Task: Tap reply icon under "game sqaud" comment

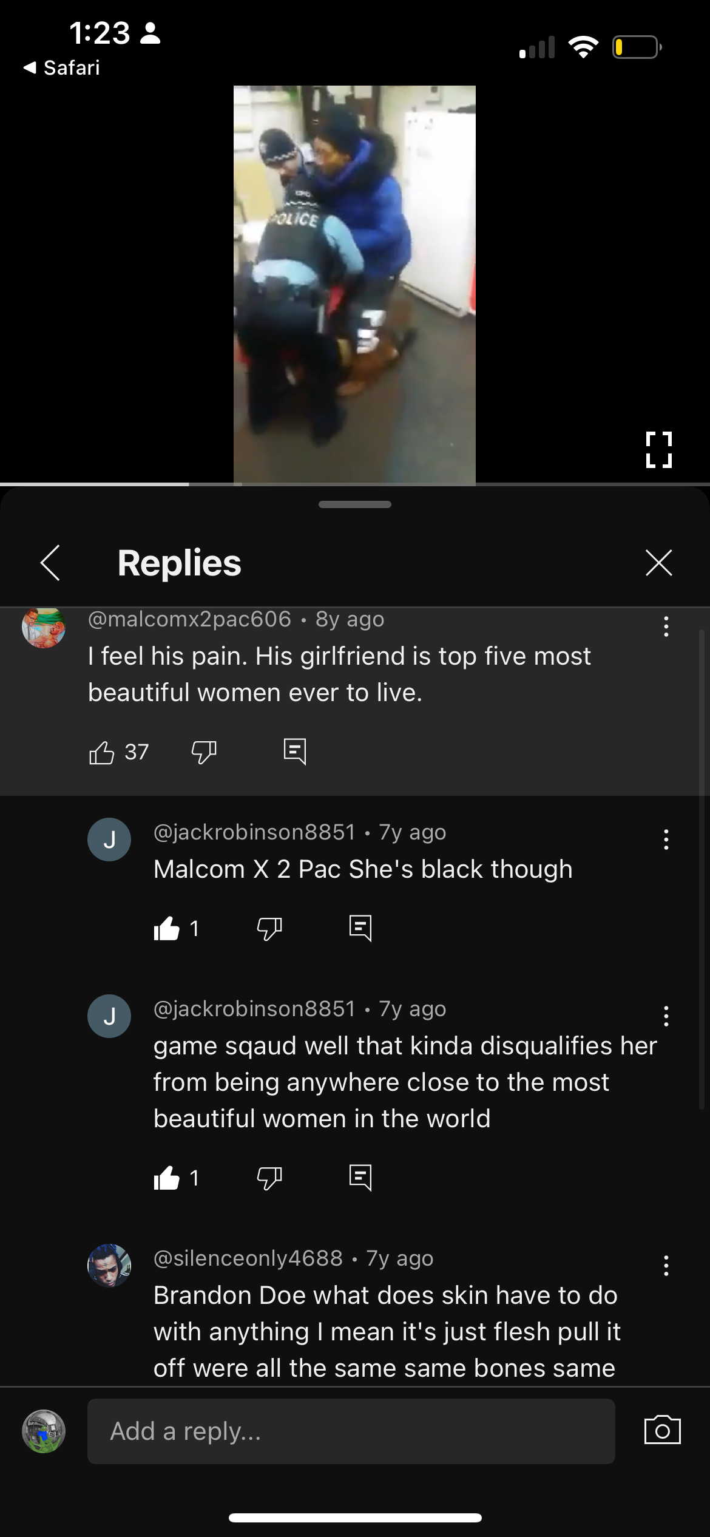Action: click(360, 1178)
